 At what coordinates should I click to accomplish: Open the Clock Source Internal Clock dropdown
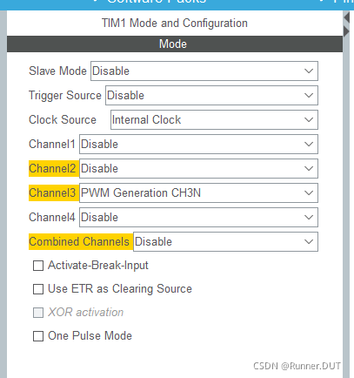click(214, 119)
